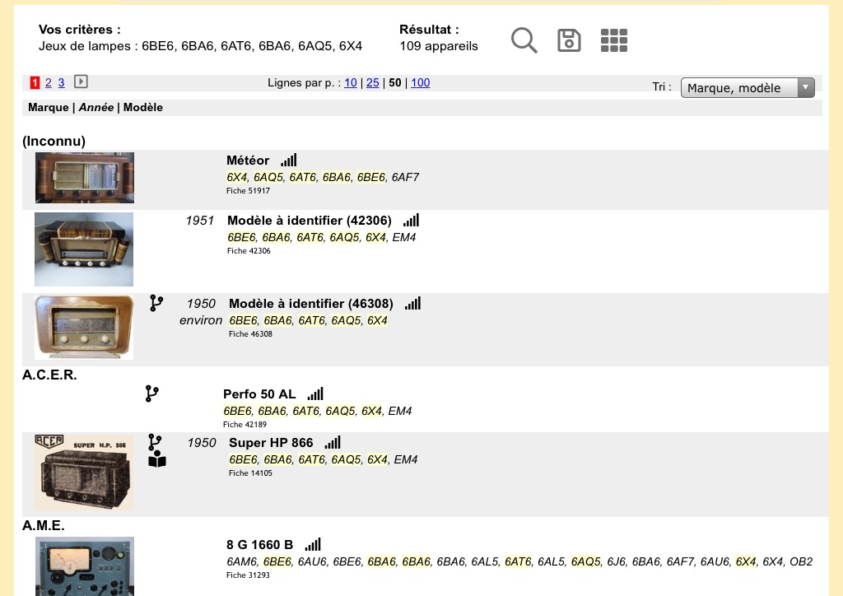Click signal bars icon beside Super HP 866
Viewport: 843px width, 596px height.
[x=333, y=442]
